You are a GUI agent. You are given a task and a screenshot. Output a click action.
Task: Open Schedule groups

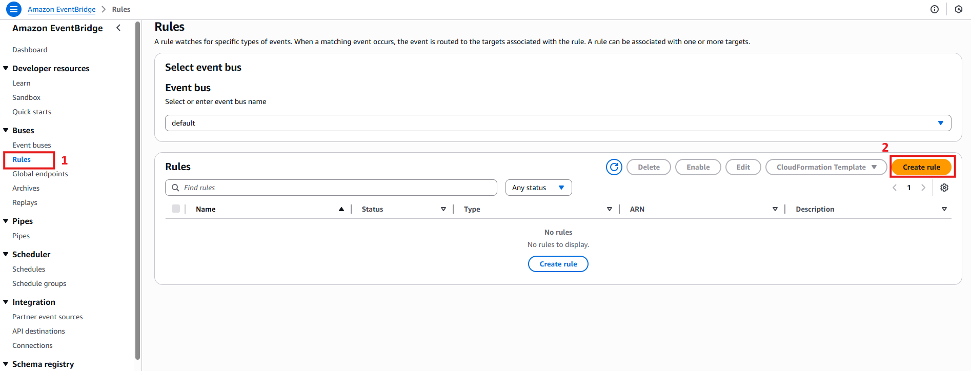pyautogui.click(x=39, y=283)
